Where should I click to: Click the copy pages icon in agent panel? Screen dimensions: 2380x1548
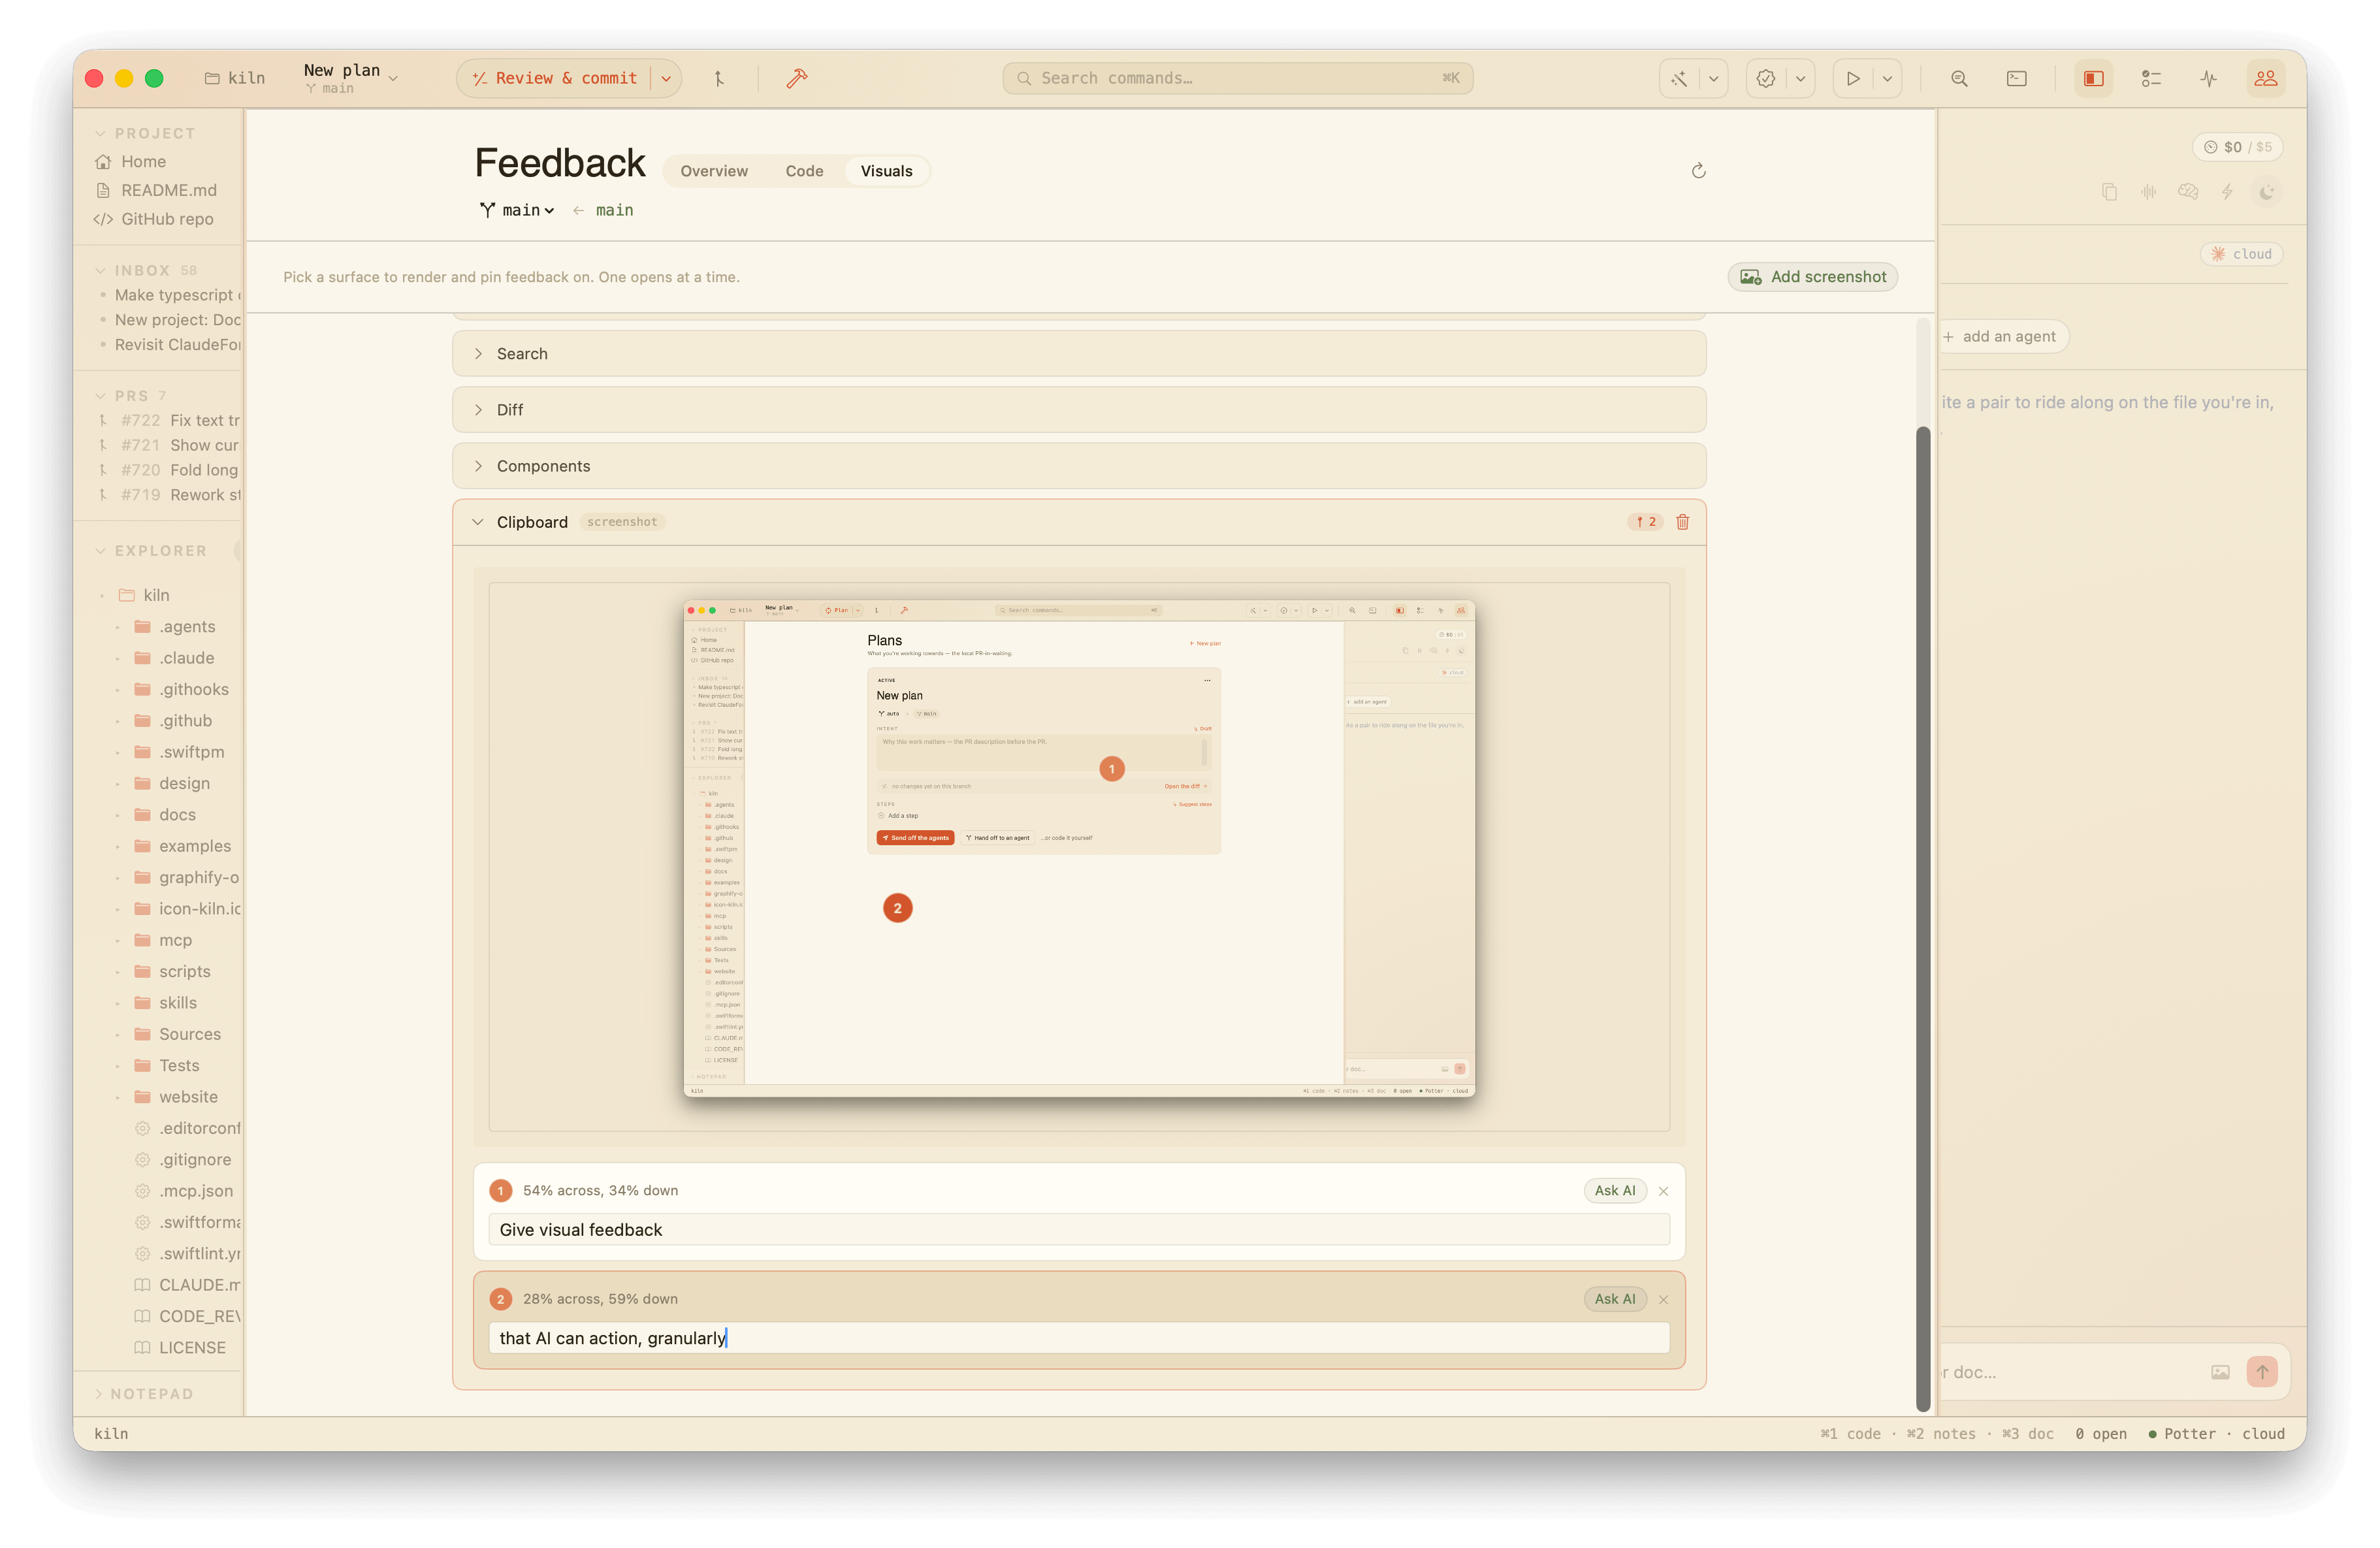coord(2110,192)
